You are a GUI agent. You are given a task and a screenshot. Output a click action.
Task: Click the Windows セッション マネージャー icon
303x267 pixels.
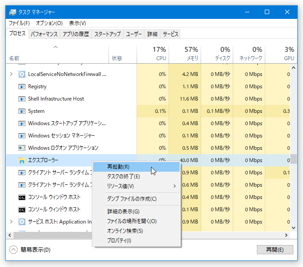coord(22,136)
